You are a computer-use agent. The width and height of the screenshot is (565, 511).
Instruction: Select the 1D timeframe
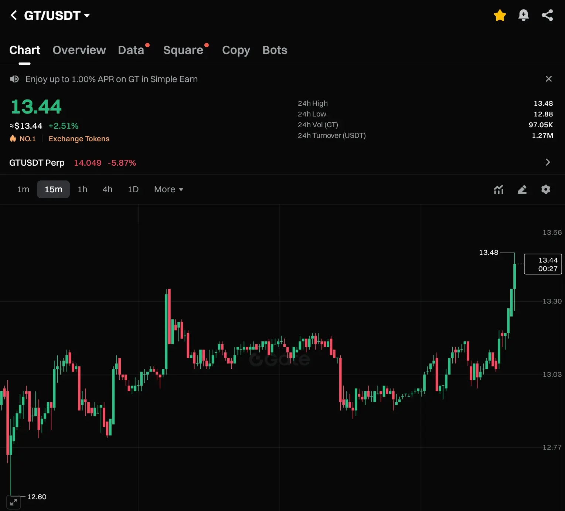[x=133, y=189]
